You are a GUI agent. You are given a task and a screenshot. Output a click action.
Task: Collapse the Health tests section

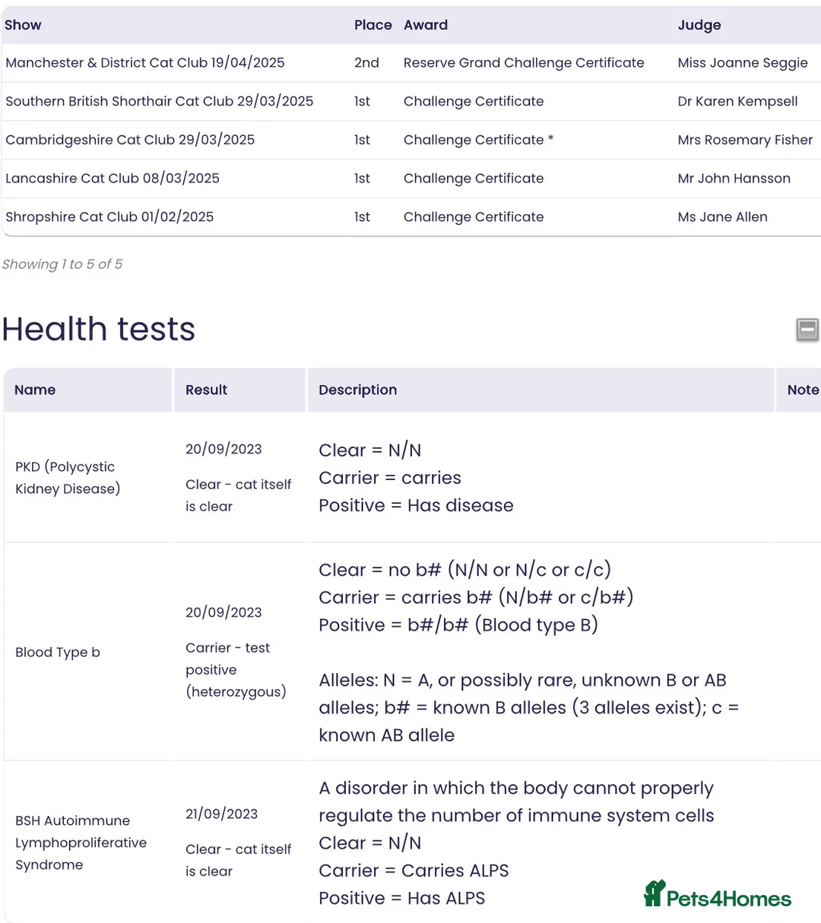[807, 330]
